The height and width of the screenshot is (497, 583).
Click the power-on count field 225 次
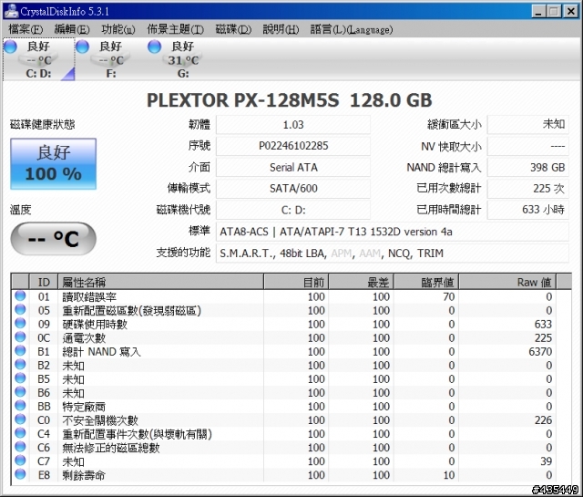[x=528, y=189]
